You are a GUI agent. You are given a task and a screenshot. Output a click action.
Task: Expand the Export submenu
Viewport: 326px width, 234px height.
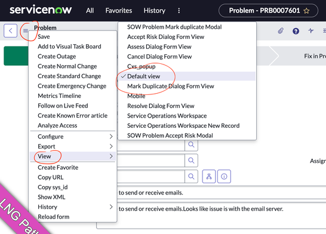click(73, 146)
